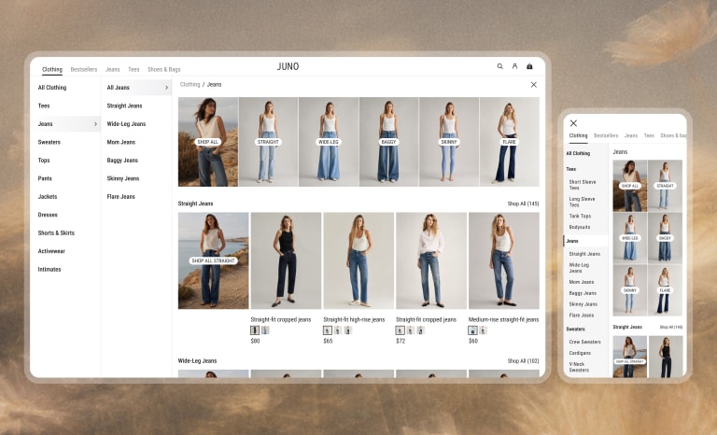Open Tees in desktop sidebar

44,105
